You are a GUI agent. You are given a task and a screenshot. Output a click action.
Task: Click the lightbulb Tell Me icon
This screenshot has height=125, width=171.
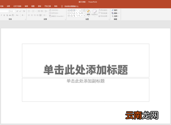pos(62,6)
